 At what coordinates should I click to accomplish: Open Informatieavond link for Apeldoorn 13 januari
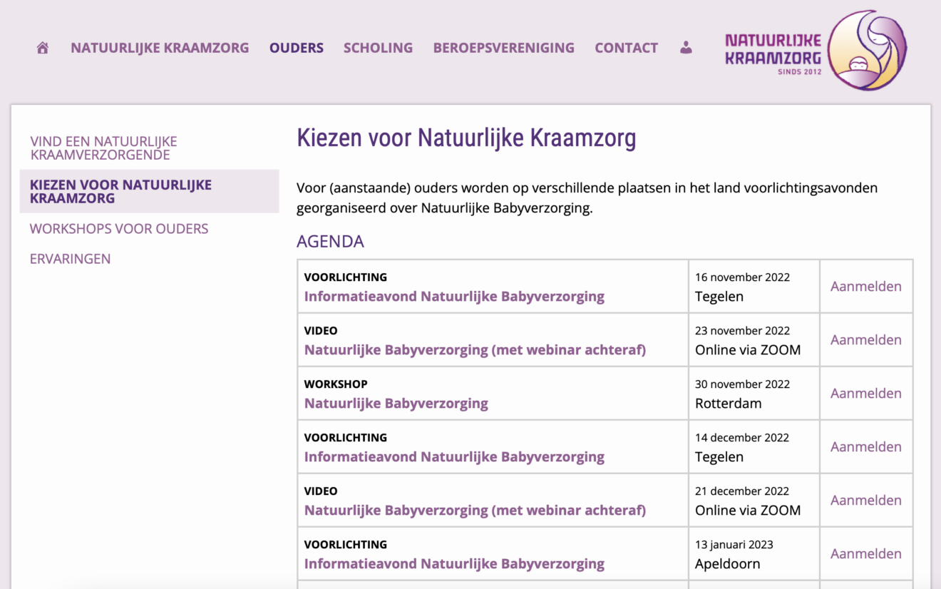(454, 564)
